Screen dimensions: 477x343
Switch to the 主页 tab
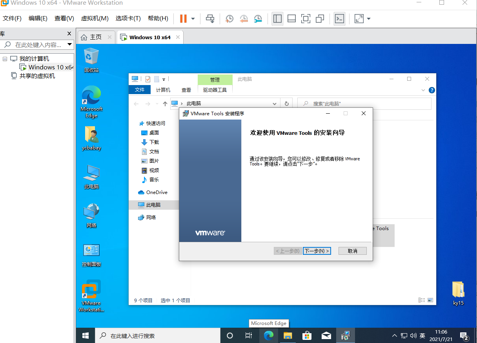tap(96, 37)
